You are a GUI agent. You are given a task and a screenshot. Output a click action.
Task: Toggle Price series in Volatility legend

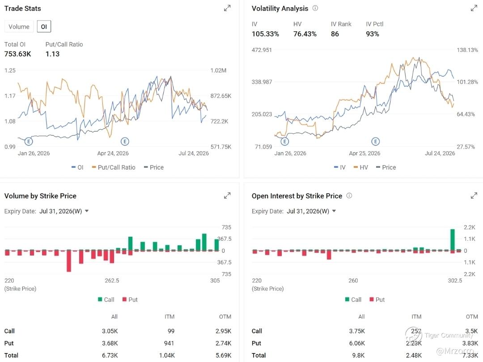(386, 167)
